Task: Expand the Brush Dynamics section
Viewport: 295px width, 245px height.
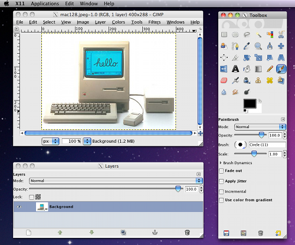Action: (x=221, y=163)
